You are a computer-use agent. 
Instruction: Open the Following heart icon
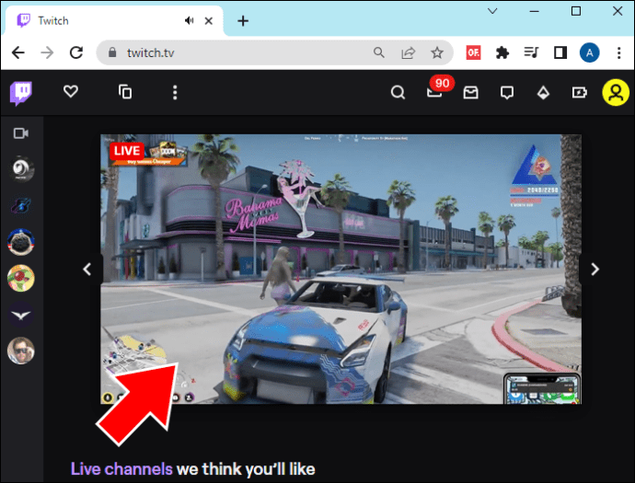pyautogui.click(x=71, y=91)
